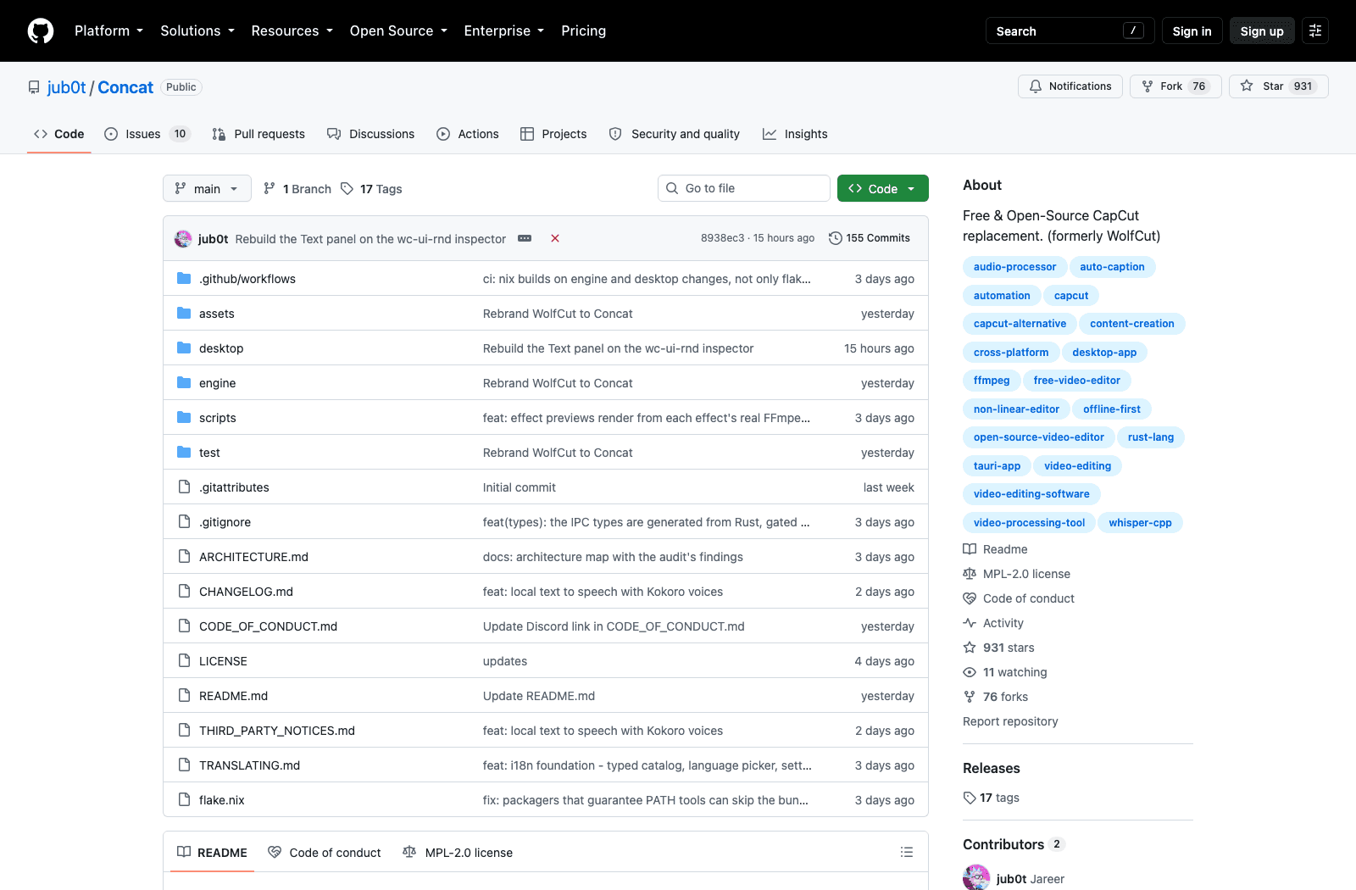View 155 Commits history
1356x890 pixels.
[x=869, y=238]
